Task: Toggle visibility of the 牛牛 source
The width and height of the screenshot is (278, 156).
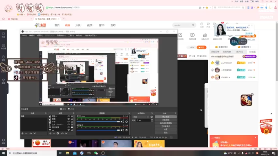Action: click(x=68, y=122)
